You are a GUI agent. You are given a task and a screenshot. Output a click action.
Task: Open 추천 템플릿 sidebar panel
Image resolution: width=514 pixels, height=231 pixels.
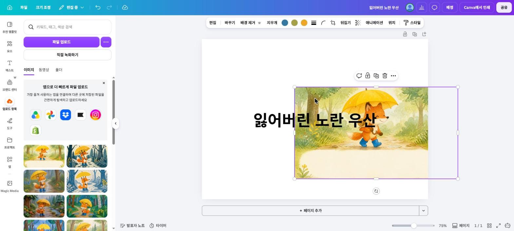point(10,27)
